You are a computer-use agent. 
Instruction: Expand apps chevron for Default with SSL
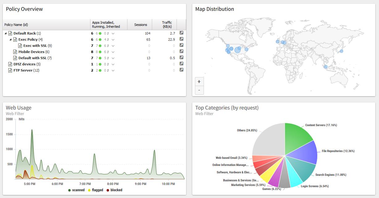[113, 58]
